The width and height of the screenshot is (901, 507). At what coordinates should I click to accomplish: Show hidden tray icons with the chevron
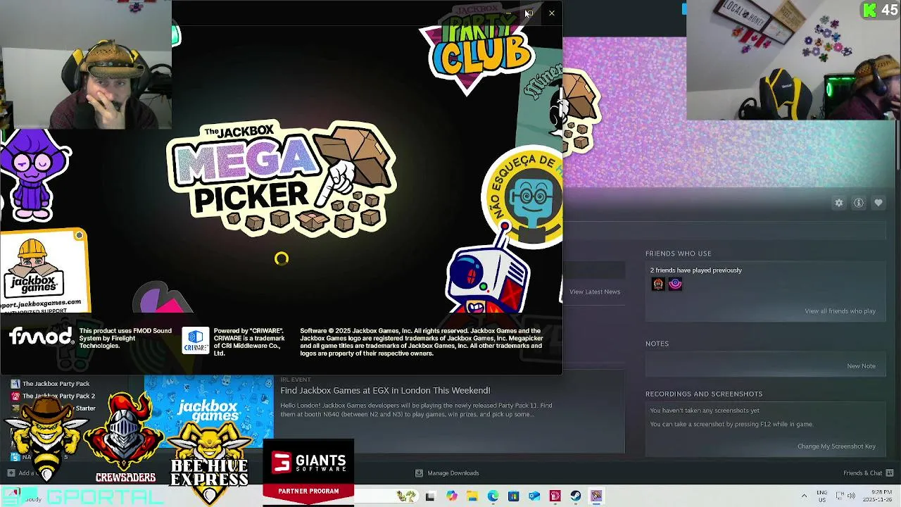point(804,496)
